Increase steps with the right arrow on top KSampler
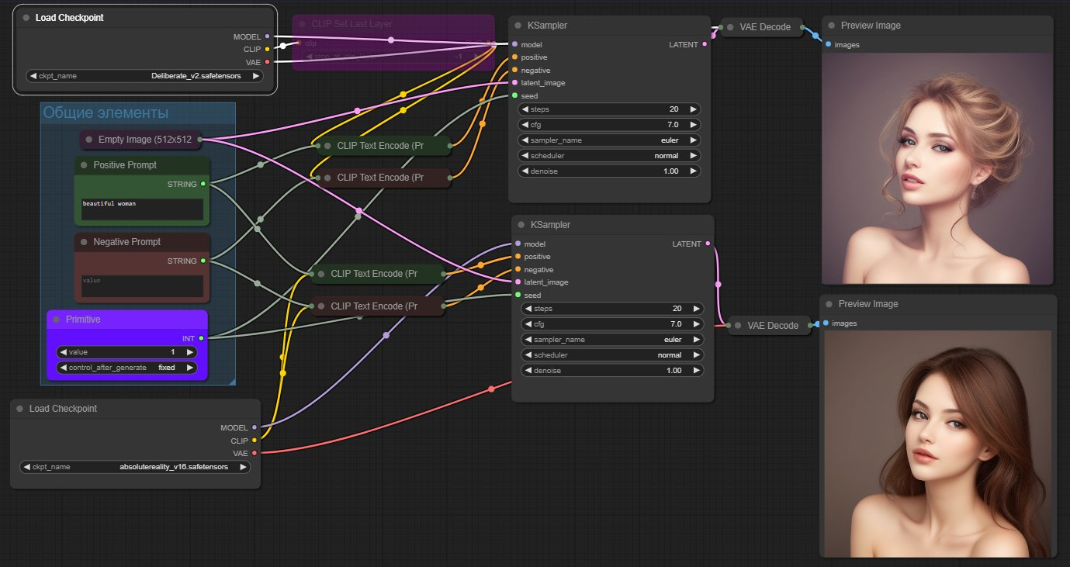Viewport: 1070px width, 567px height. [x=694, y=109]
